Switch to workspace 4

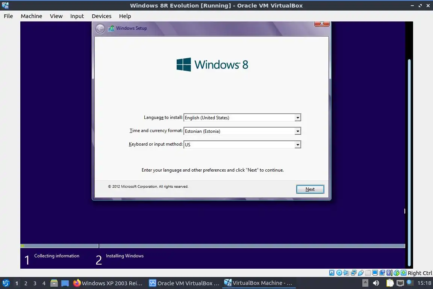(x=44, y=283)
